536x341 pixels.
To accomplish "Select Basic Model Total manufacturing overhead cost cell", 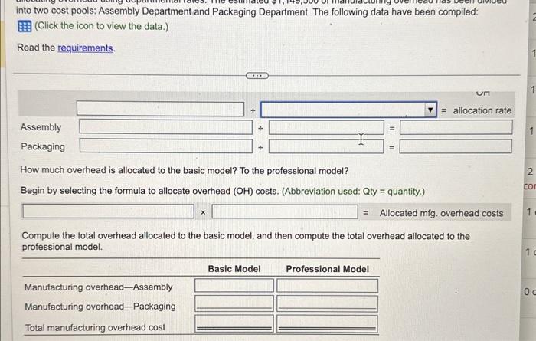I will [x=234, y=323].
